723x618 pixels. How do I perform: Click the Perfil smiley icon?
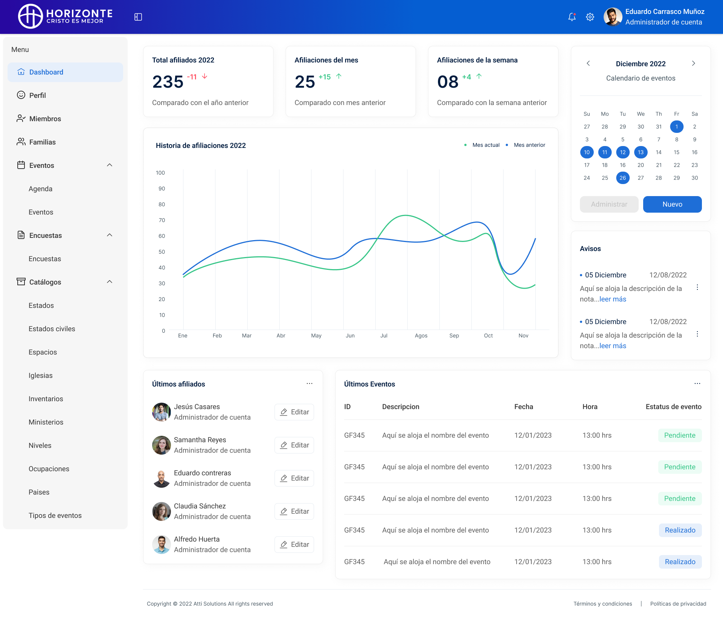click(21, 95)
